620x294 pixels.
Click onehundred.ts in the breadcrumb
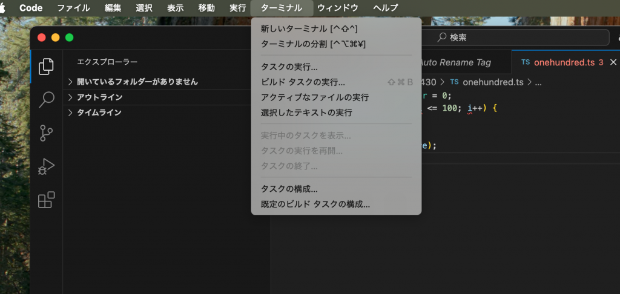coord(493,82)
